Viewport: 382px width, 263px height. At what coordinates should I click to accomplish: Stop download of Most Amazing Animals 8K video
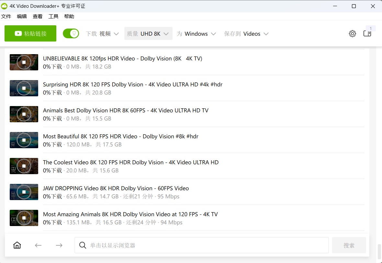point(24,218)
